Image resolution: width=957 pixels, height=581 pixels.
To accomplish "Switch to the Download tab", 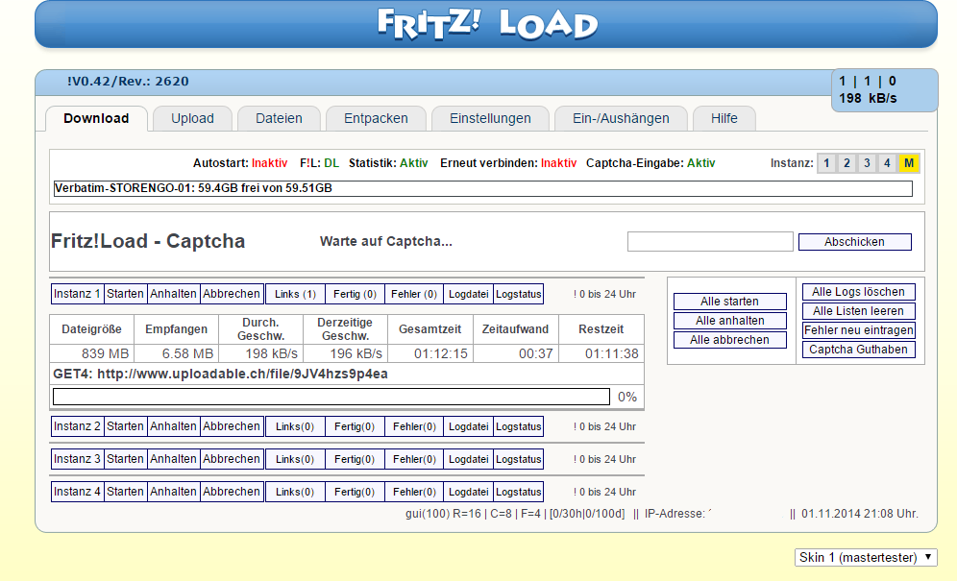I will tap(96, 118).
